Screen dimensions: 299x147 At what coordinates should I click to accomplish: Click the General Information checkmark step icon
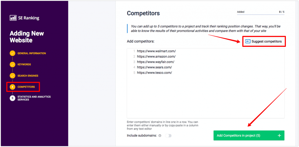click(12, 54)
